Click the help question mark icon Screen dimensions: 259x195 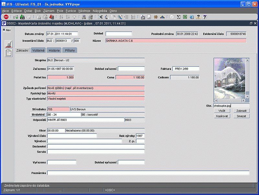pos(205,17)
